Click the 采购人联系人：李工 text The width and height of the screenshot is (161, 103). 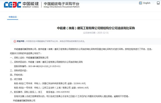(x=33, y=92)
